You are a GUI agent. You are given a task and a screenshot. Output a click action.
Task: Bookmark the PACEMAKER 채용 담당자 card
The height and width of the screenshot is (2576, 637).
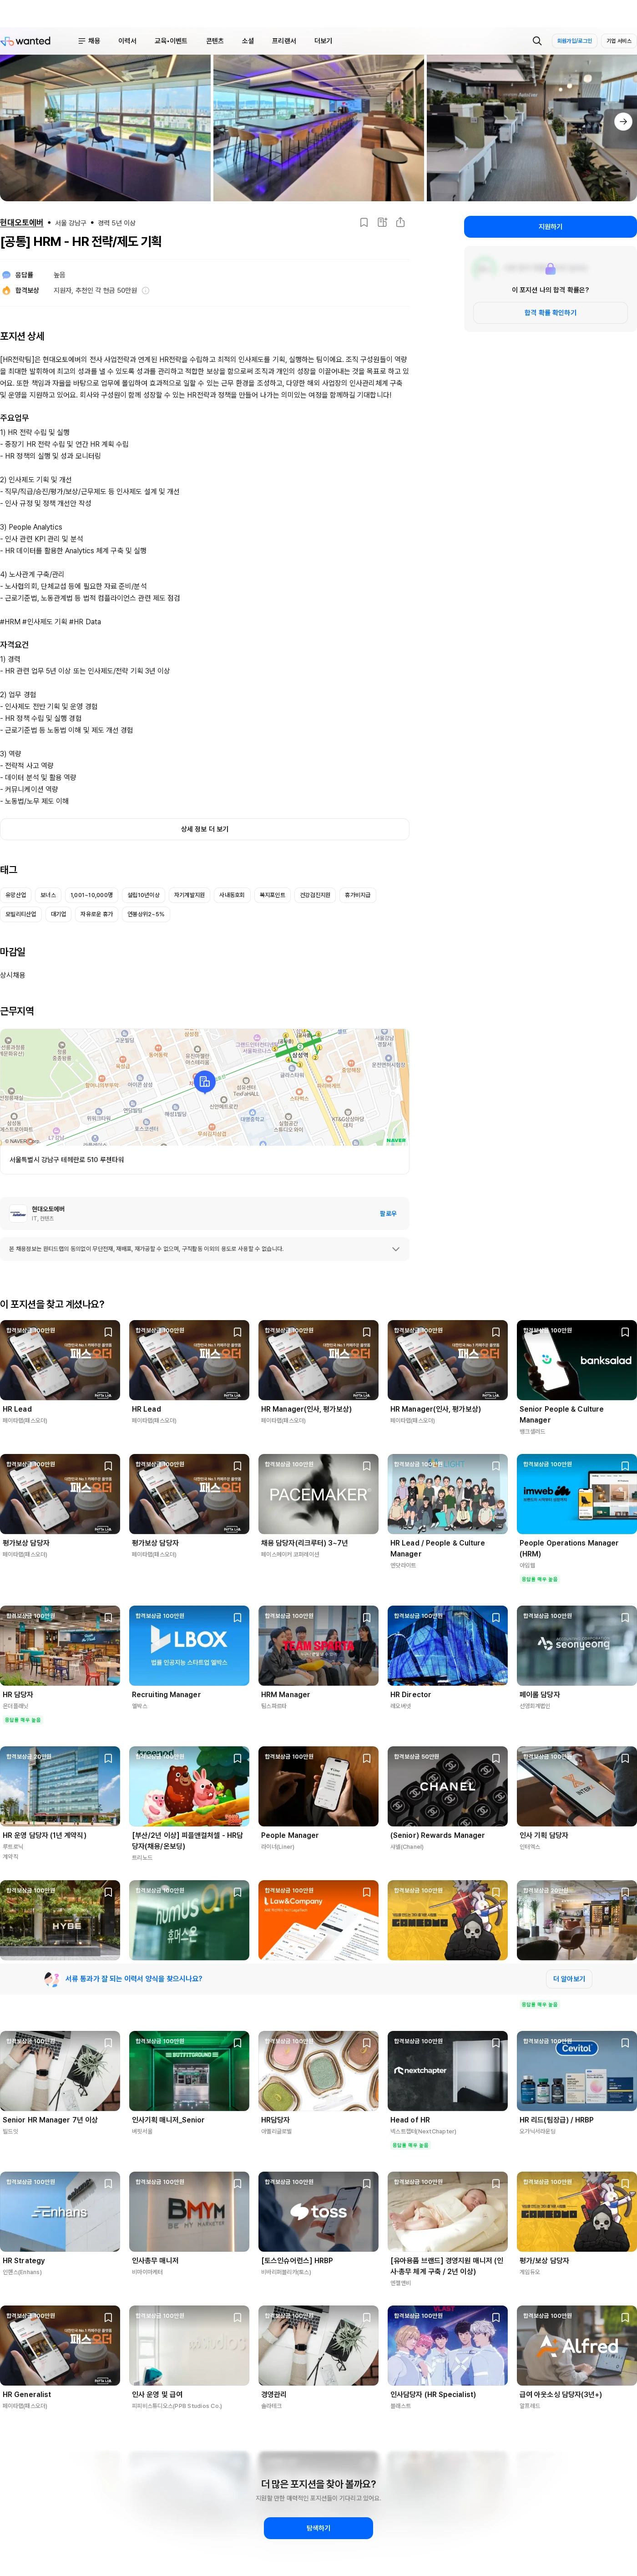coord(366,1466)
